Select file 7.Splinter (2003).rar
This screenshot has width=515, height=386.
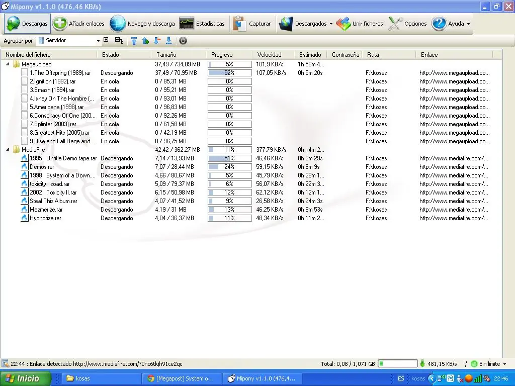pyautogui.click(x=53, y=124)
